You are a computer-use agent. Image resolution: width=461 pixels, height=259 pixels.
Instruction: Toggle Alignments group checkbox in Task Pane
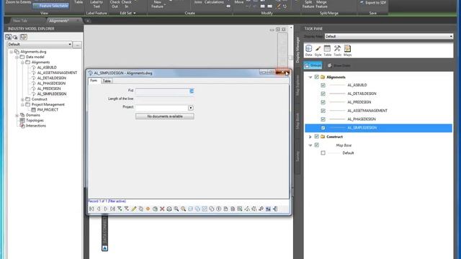tap(317, 77)
